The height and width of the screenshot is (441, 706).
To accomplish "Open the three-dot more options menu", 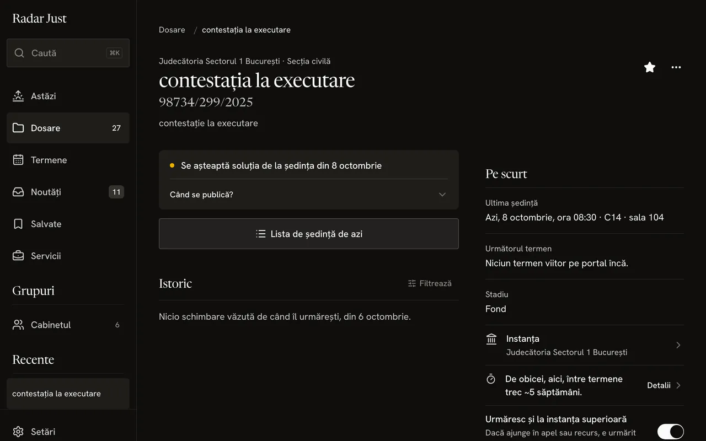I will click(676, 67).
